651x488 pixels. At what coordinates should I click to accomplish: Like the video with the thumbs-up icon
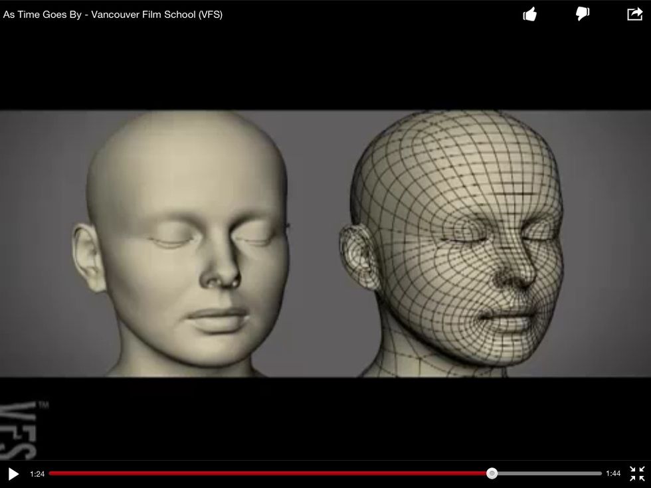[x=530, y=13]
